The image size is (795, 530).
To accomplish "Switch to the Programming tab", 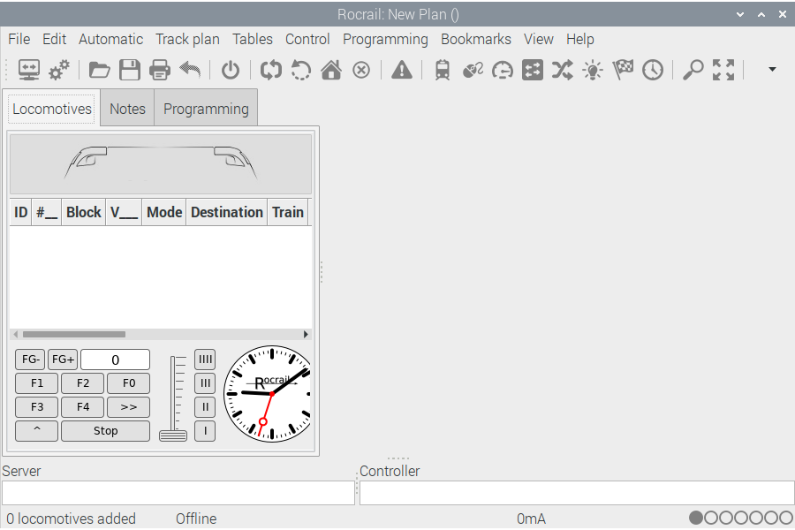I will pos(206,109).
